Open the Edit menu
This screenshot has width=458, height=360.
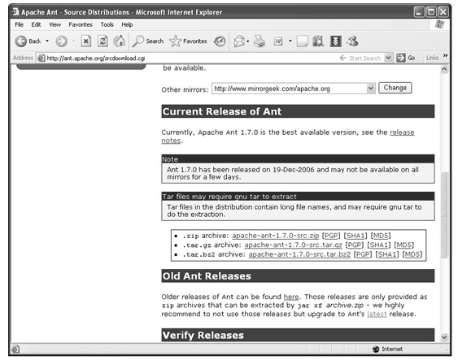coord(36,24)
